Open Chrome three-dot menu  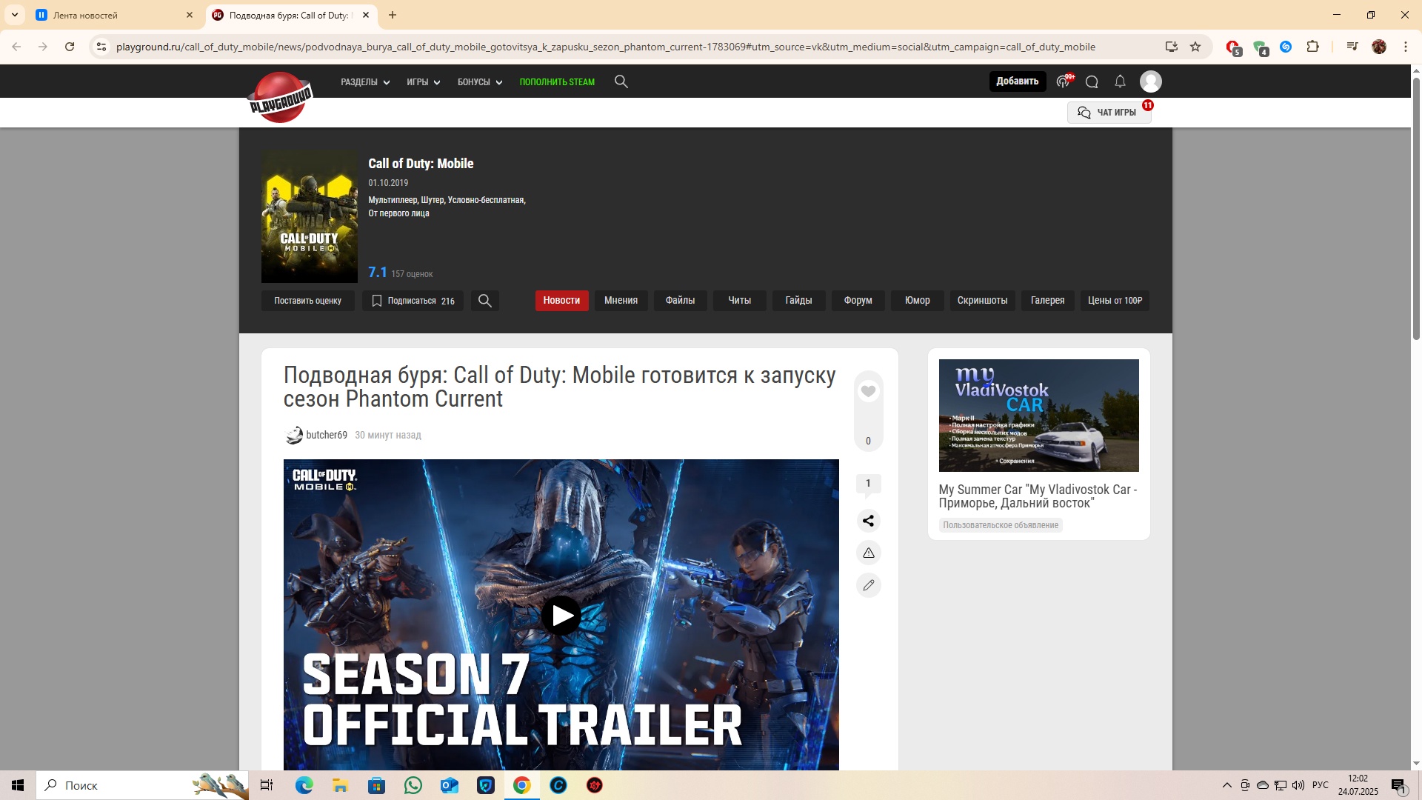[1406, 47]
